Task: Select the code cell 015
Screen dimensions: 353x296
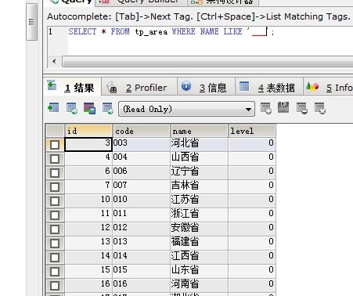Action: pyautogui.click(x=142, y=271)
